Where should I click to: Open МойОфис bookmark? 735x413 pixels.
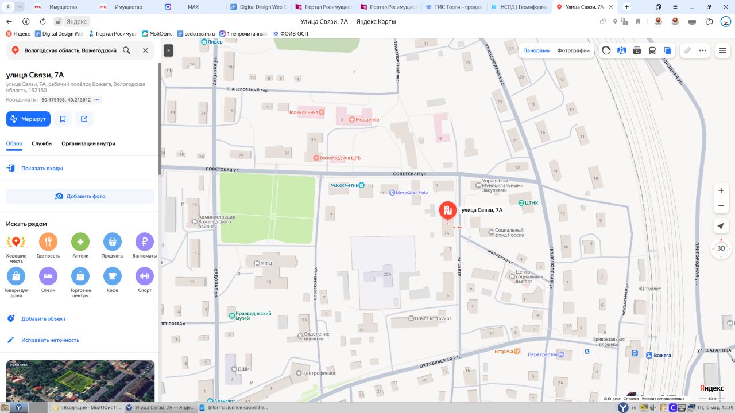click(157, 33)
